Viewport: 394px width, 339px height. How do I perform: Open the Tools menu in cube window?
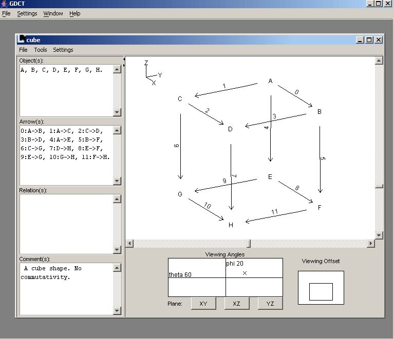coord(41,50)
